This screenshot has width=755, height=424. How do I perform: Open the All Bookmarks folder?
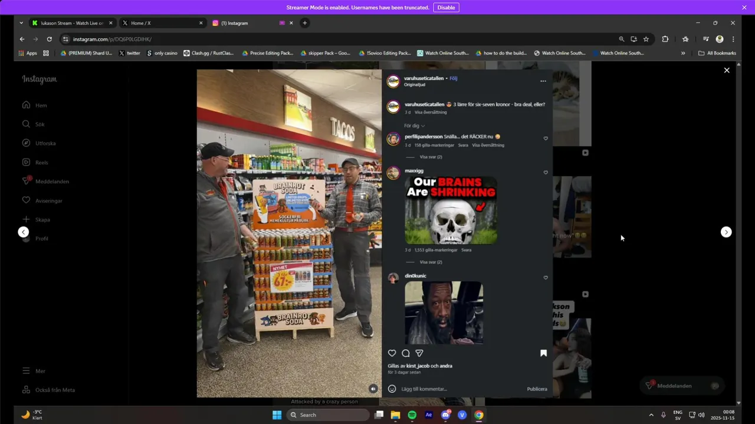coord(717,53)
